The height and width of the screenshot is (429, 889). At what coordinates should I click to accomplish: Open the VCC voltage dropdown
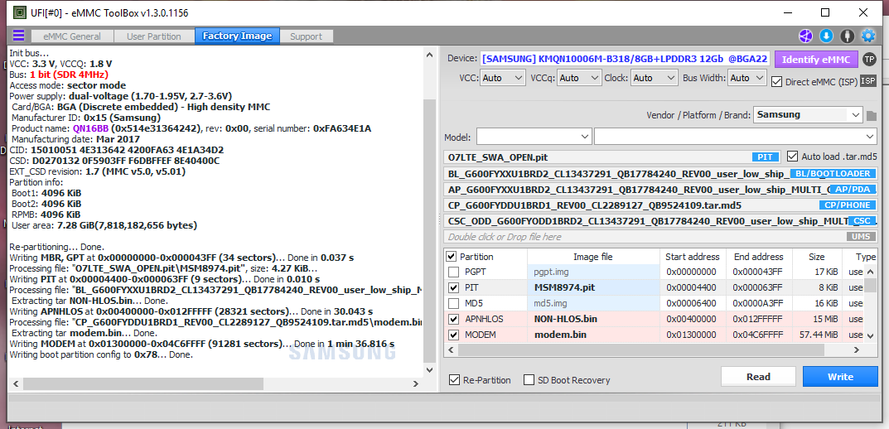(x=502, y=78)
